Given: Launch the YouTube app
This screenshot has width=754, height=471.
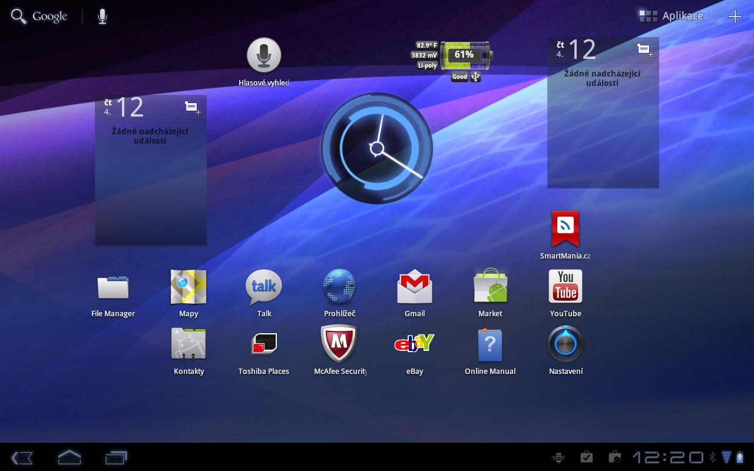Looking at the screenshot, I should point(565,294).
